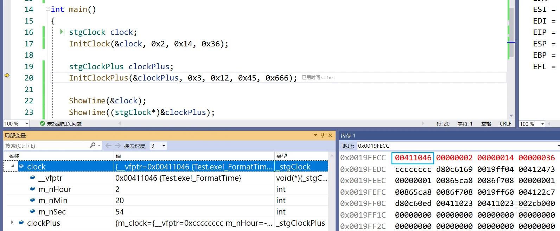560x231 pixels.
Task: Click the yellow current-statement arrow in margin
Action: click(x=7, y=75)
